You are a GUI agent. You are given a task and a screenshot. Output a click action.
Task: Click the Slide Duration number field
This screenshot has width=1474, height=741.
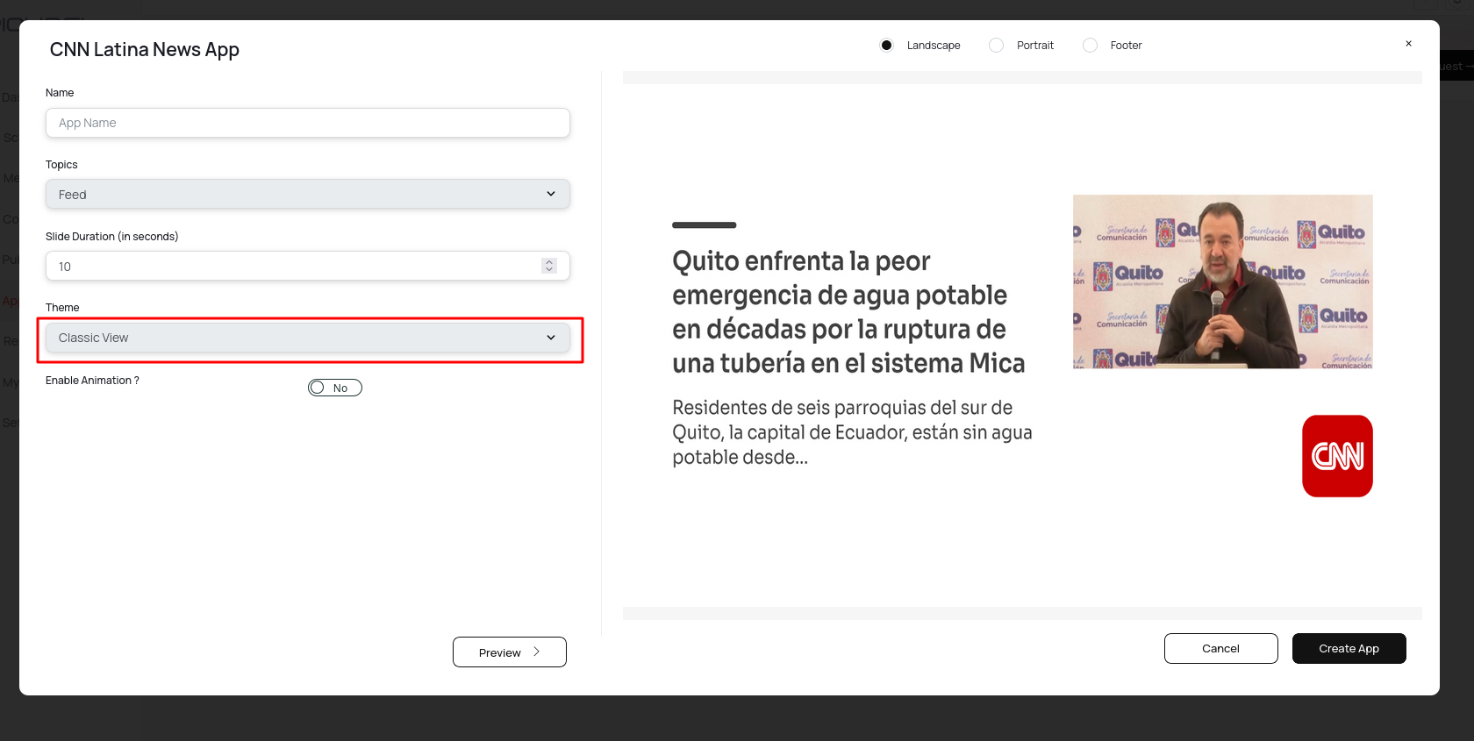(x=308, y=267)
